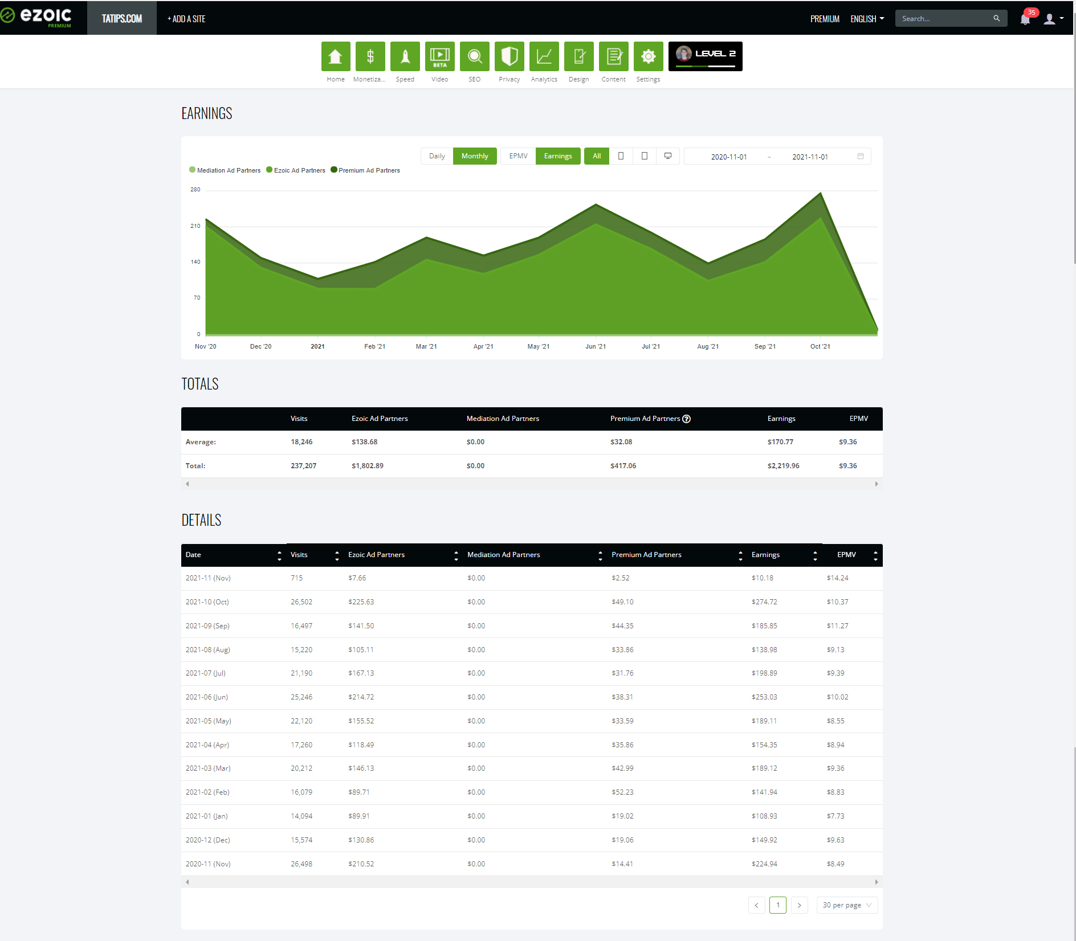This screenshot has width=1076, height=941.
Task: Filter chart by tablet device
Action: point(644,156)
